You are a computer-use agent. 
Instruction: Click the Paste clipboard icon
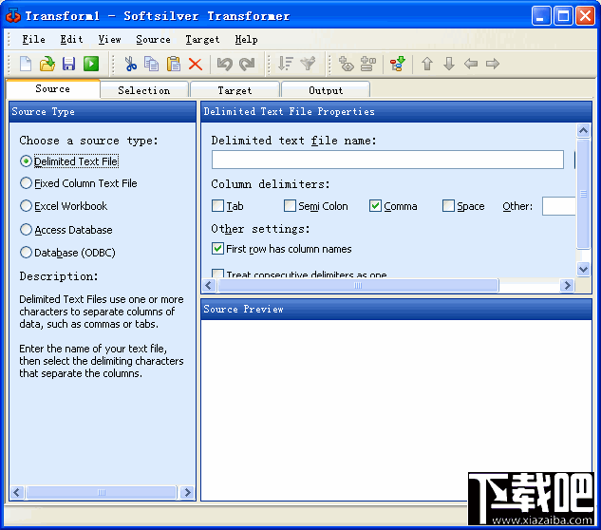click(x=174, y=64)
